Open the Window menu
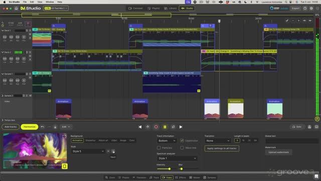This screenshot has width=321, height=181. [x=50, y=2]
